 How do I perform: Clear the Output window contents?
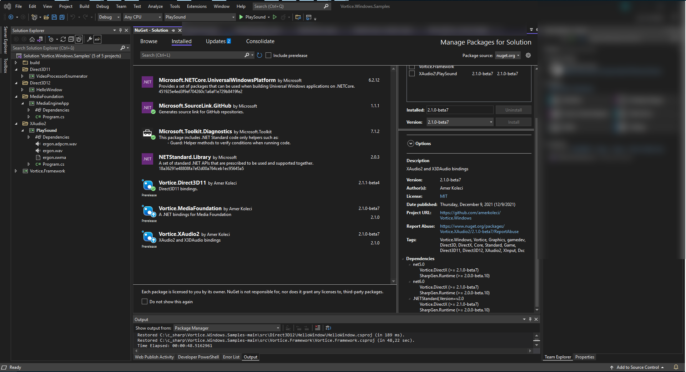point(317,328)
